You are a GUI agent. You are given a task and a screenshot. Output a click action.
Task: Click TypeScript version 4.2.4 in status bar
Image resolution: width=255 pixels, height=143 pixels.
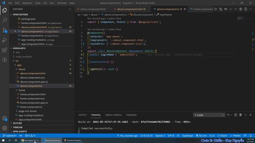[212, 136]
